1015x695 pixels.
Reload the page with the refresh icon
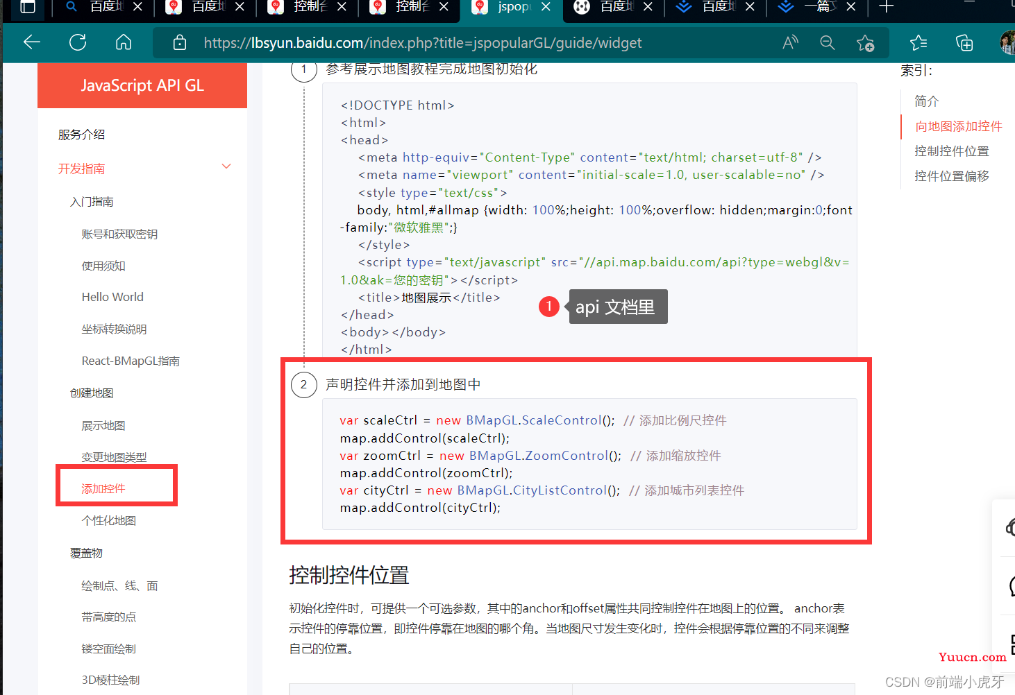pyautogui.click(x=78, y=43)
